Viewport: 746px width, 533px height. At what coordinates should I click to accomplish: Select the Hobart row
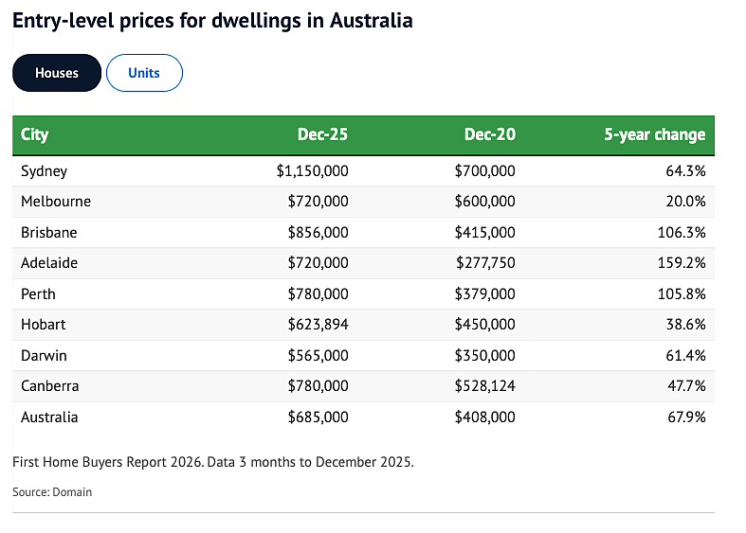click(x=363, y=325)
